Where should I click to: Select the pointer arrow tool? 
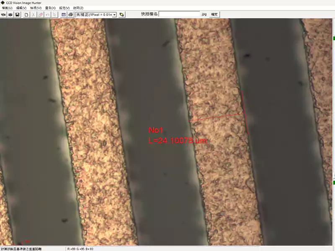55,15
